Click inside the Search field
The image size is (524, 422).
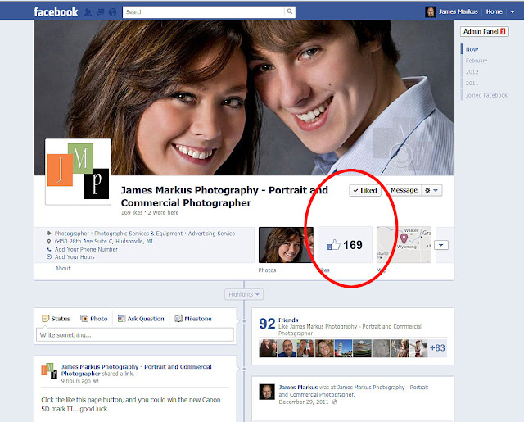click(204, 11)
